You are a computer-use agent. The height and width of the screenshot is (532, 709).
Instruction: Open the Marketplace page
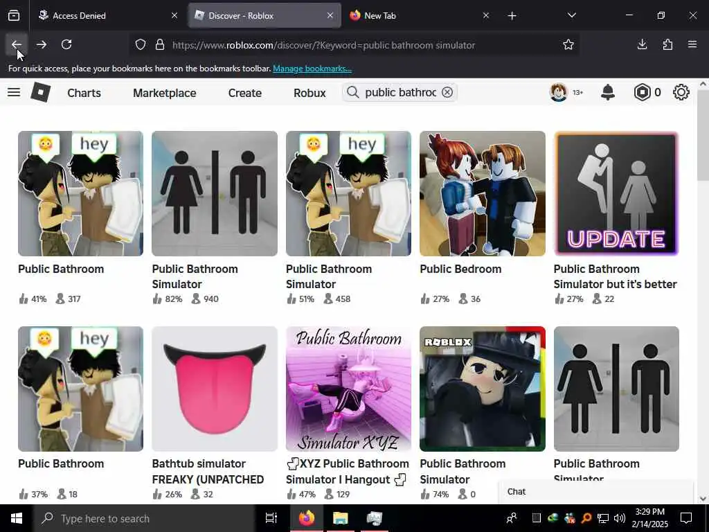pos(165,93)
